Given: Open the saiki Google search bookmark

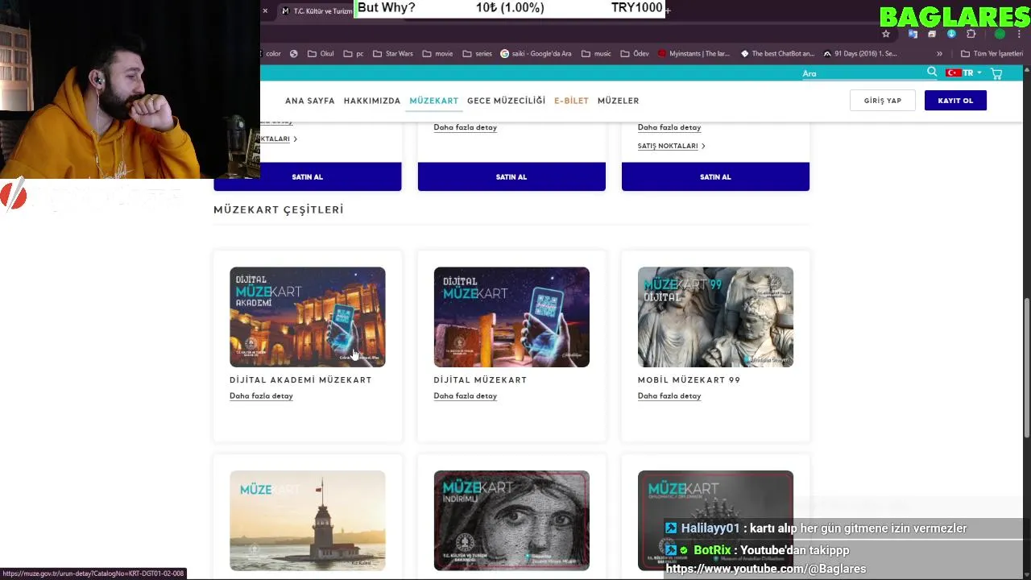Looking at the screenshot, I should 536,54.
